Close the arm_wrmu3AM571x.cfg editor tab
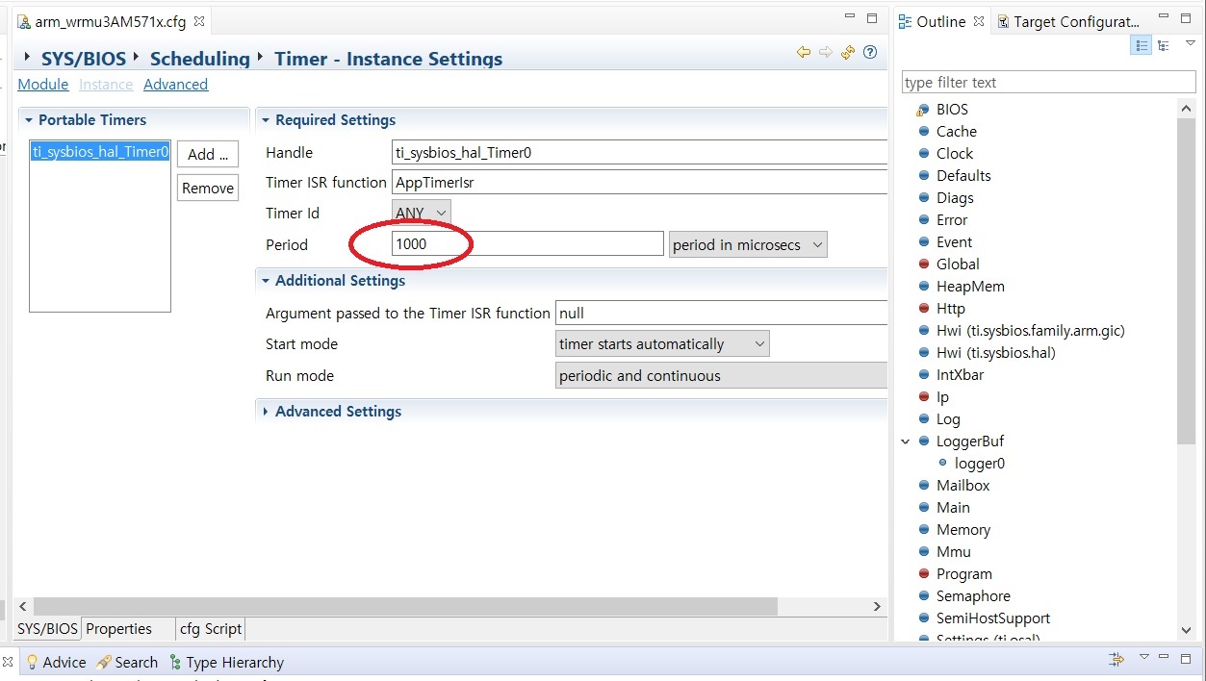 click(x=199, y=21)
